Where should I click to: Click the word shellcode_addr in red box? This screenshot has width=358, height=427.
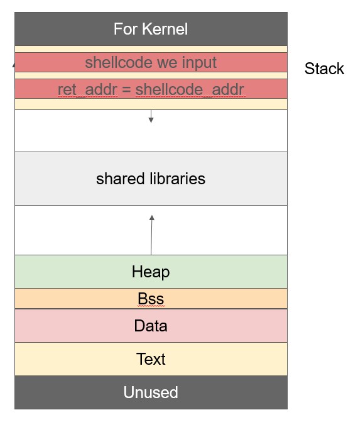click(190, 89)
